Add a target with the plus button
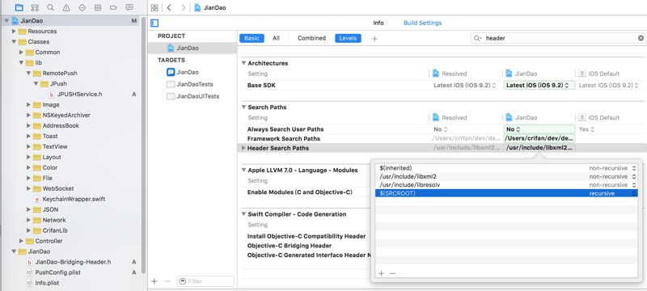 click(154, 281)
